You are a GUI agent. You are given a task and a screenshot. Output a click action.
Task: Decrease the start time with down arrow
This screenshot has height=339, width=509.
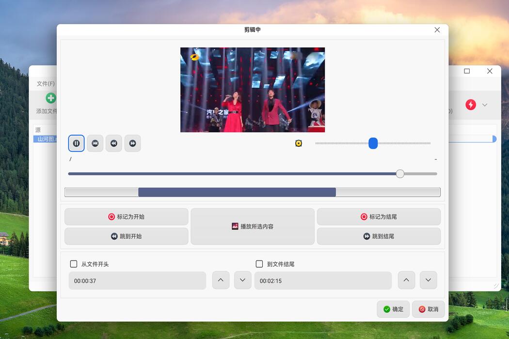(x=242, y=280)
